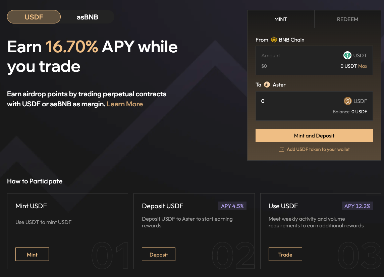The width and height of the screenshot is (384, 277).
Task: Switch to the USDF toggle option
Action: [x=34, y=17]
